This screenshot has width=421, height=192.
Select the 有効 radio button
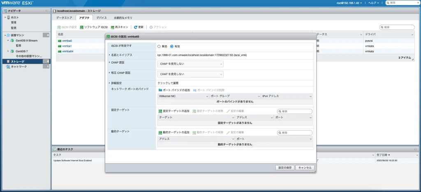point(172,46)
